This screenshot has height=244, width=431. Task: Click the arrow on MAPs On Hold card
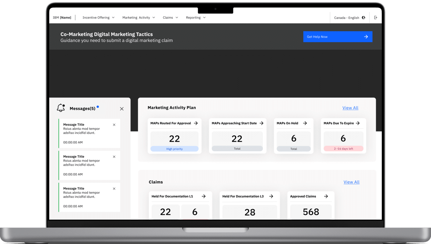[x=305, y=123]
